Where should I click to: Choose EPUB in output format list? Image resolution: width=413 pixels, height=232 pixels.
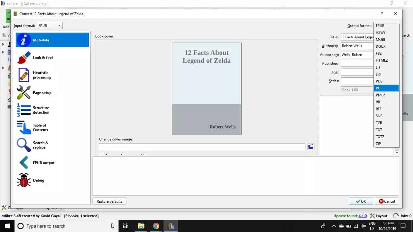coord(386,26)
